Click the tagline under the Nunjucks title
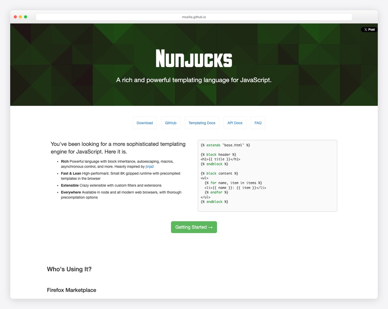Image resolution: width=388 pixels, height=309 pixels. pyautogui.click(x=194, y=80)
